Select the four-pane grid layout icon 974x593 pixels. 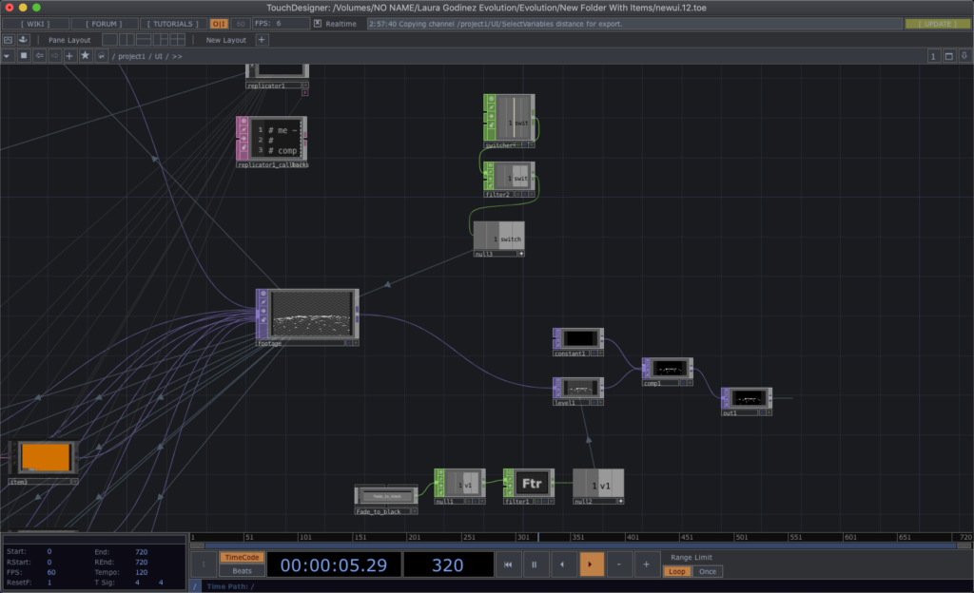click(177, 40)
